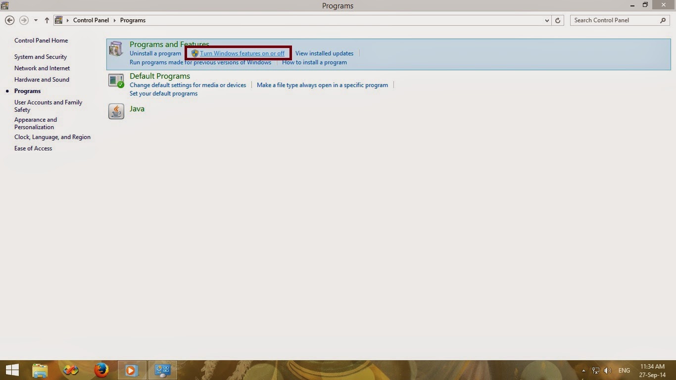Click the Default Programs icon
The height and width of the screenshot is (380, 676).
coord(116,81)
